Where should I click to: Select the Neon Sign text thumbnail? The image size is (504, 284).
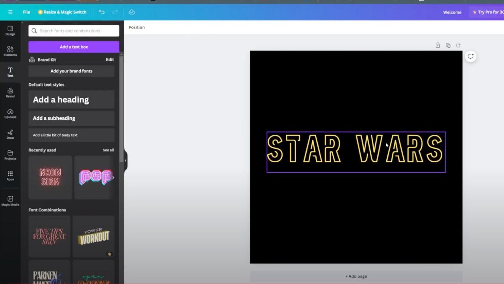50,177
